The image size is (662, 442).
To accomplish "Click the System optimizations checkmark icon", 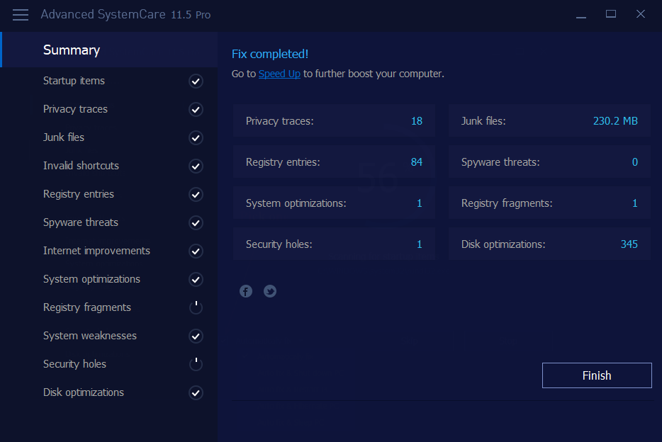I will tap(196, 280).
